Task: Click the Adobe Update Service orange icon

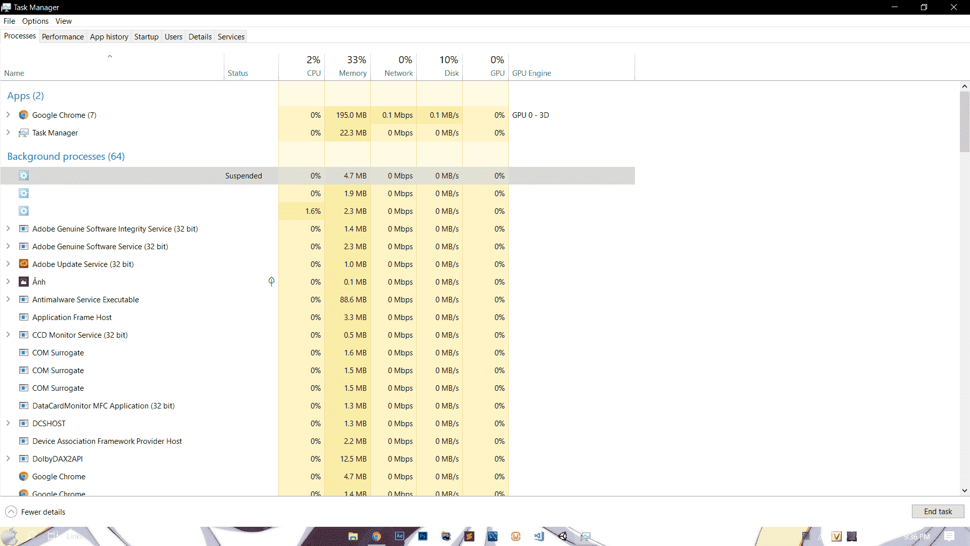Action: tap(24, 264)
